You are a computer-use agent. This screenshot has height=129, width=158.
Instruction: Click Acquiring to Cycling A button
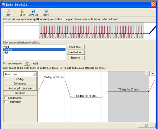click(20, 88)
